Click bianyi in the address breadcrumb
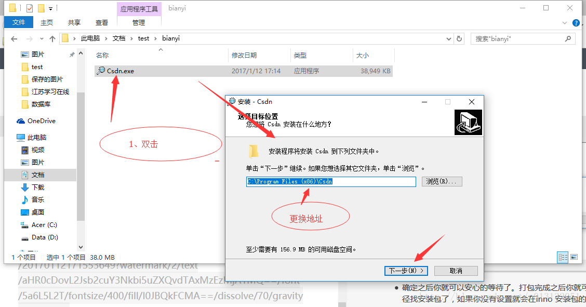This screenshot has height=307, width=586. pyautogui.click(x=171, y=38)
